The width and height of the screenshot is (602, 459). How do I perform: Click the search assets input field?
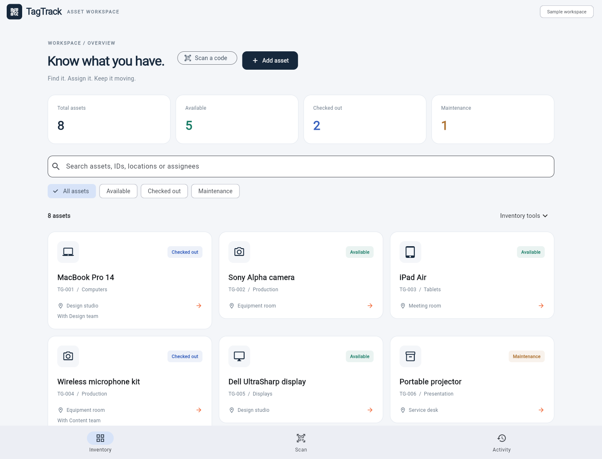tap(301, 166)
